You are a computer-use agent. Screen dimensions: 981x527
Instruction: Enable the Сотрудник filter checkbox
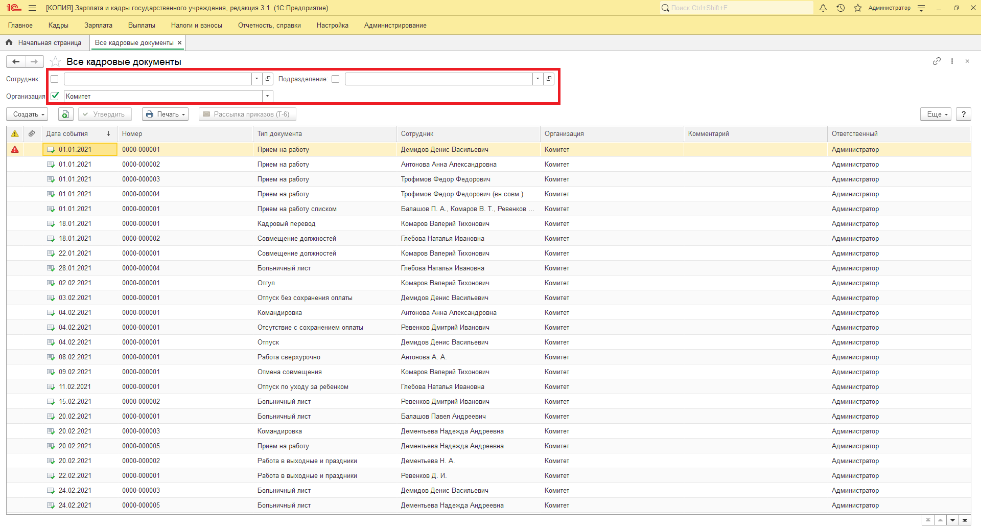[55, 79]
